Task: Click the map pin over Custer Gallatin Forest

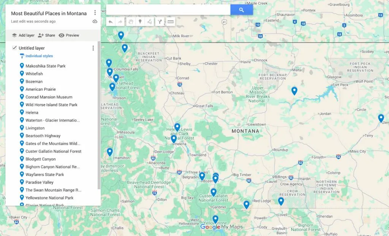Action: 213,193
